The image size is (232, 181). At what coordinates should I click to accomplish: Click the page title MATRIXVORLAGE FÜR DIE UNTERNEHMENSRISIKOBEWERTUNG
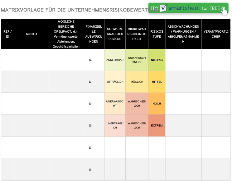pyautogui.click(x=80, y=10)
